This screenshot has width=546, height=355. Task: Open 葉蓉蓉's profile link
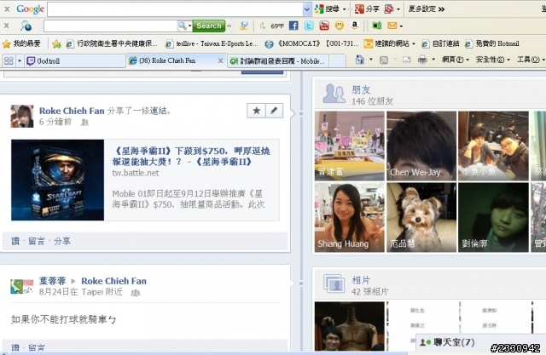click(x=52, y=281)
